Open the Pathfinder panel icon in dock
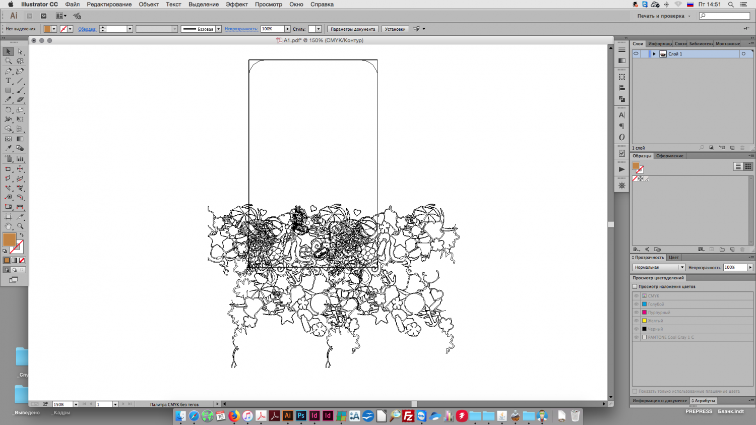 622,99
